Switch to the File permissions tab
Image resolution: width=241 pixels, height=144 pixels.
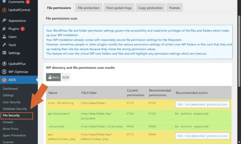[59, 8]
